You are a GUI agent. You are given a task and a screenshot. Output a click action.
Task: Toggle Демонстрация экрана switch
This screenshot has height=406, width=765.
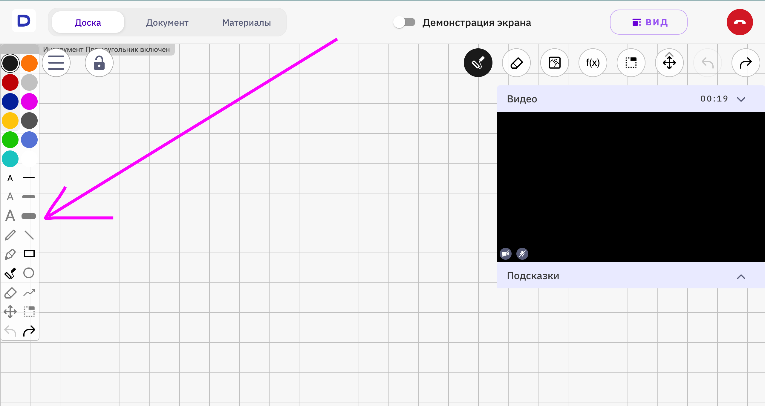(x=404, y=22)
